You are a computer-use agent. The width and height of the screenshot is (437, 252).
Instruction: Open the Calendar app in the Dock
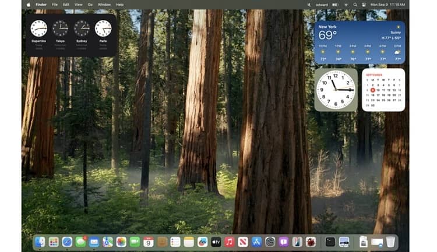[x=148, y=242]
